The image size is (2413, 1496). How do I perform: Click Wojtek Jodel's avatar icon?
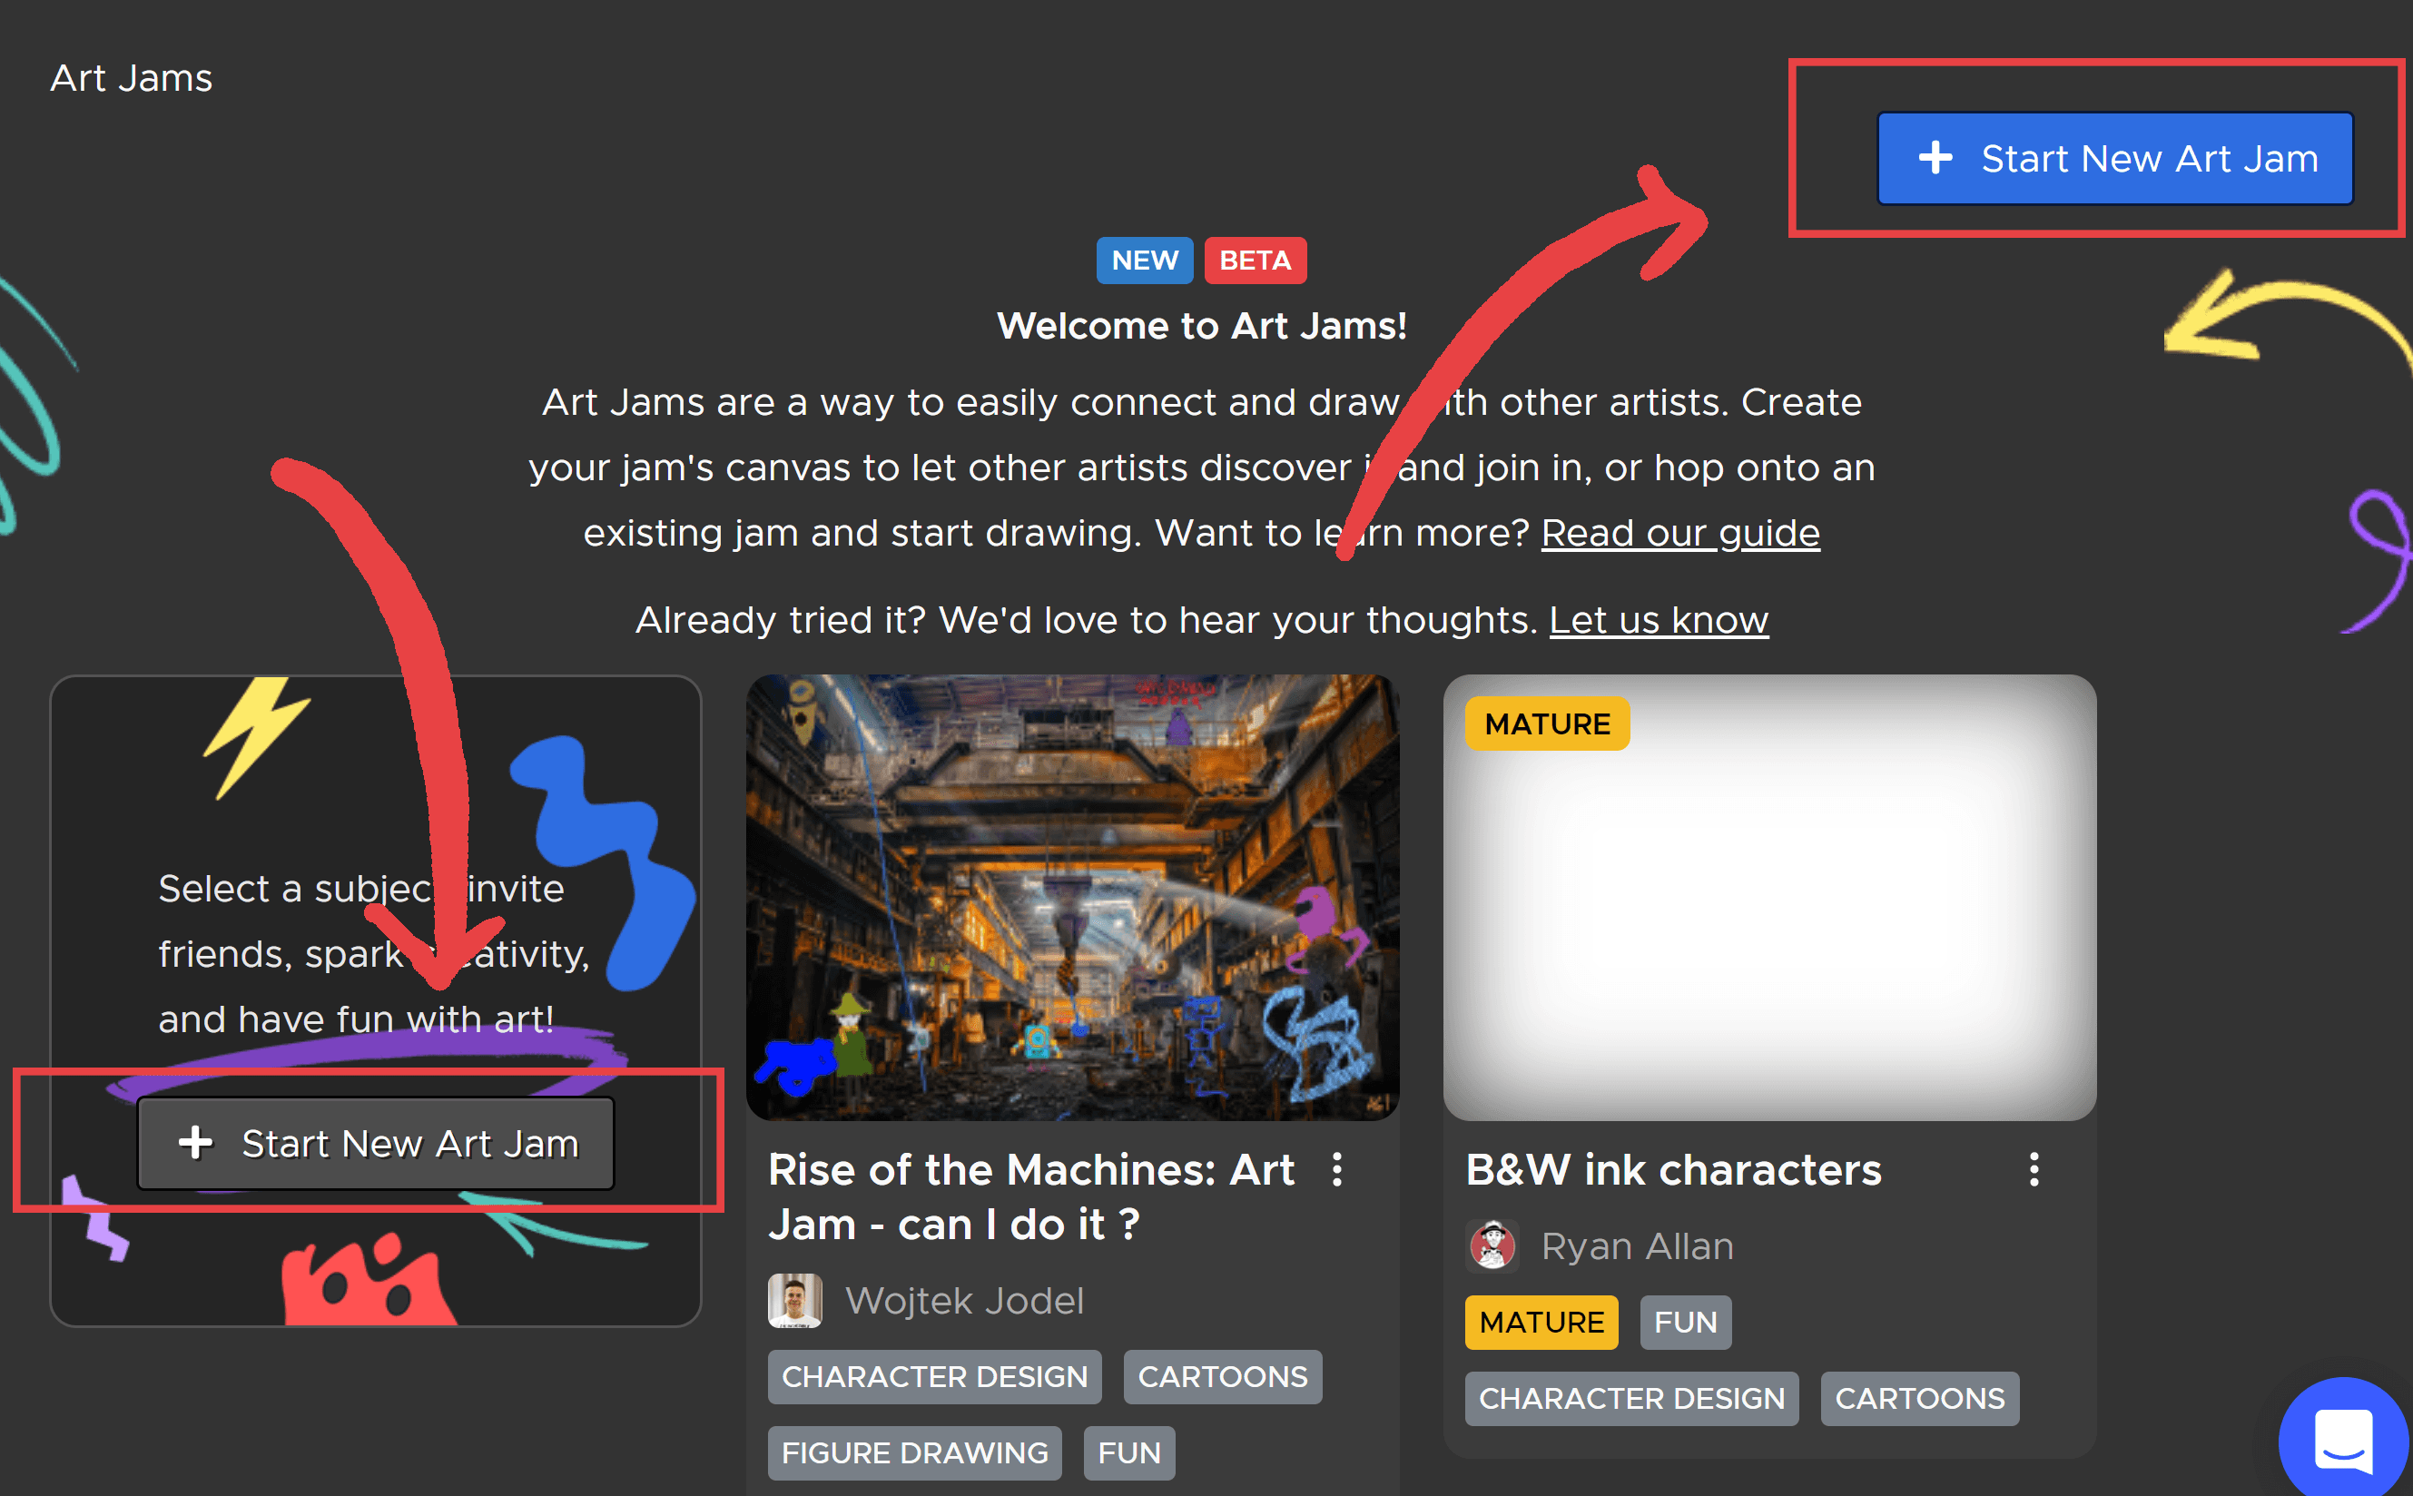(x=794, y=1300)
